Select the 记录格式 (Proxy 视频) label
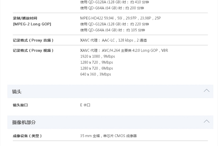The width and height of the screenshot is (218, 146). pos(33,51)
